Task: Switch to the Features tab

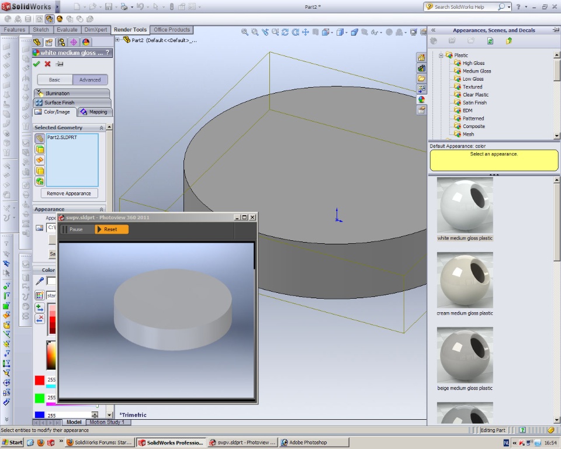Action: pyautogui.click(x=14, y=30)
